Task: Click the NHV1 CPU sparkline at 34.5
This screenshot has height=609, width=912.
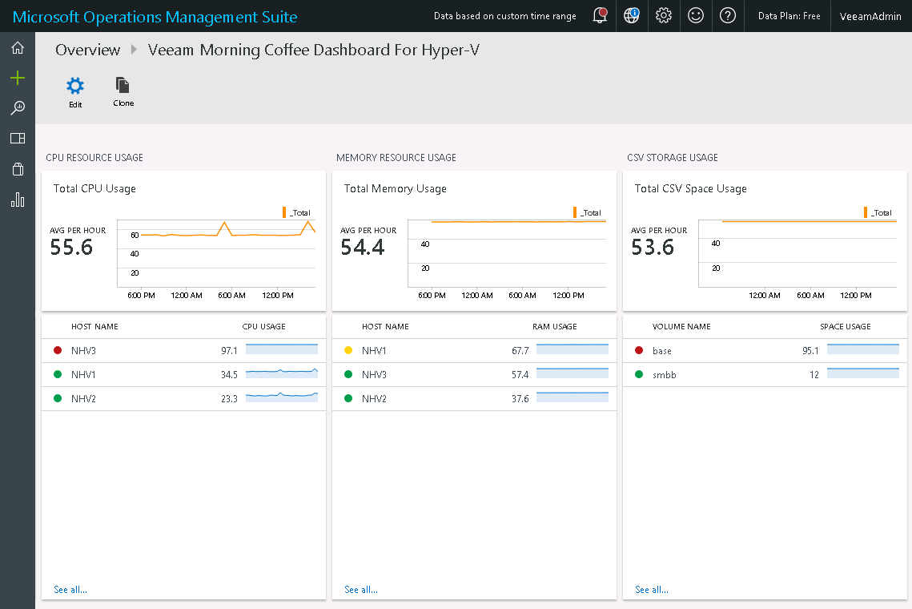Action: [x=282, y=373]
